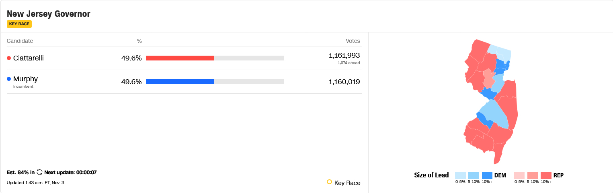The width and height of the screenshot is (613, 193).
Task: Click the REP 0-5% light pink swatch
Action: pyautogui.click(x=520, y=175)
